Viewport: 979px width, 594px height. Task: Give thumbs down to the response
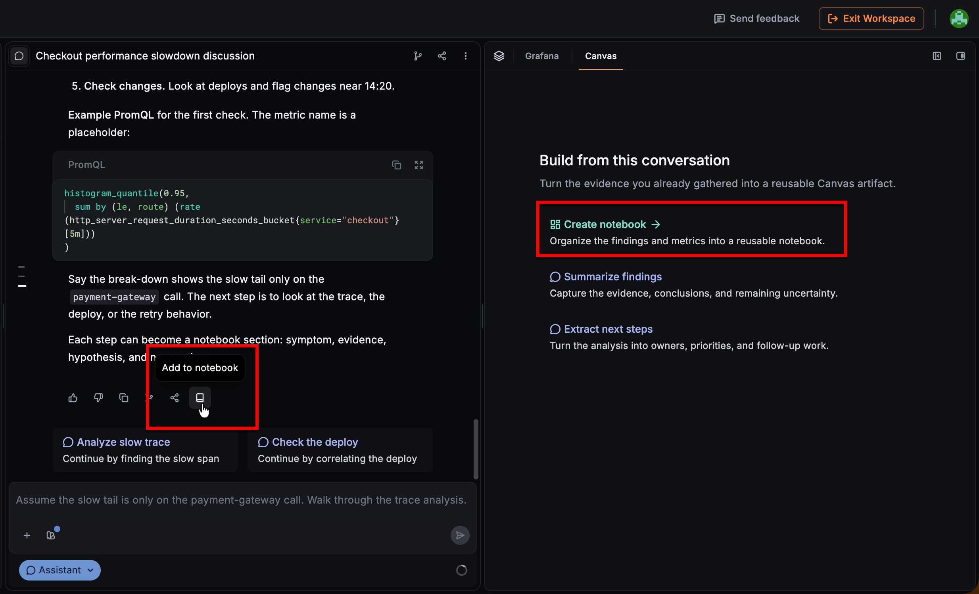(x=98, y=398)
